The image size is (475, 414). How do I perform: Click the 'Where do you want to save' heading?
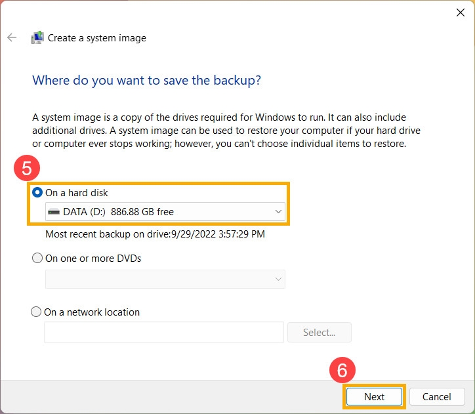(x=146, y=81)
